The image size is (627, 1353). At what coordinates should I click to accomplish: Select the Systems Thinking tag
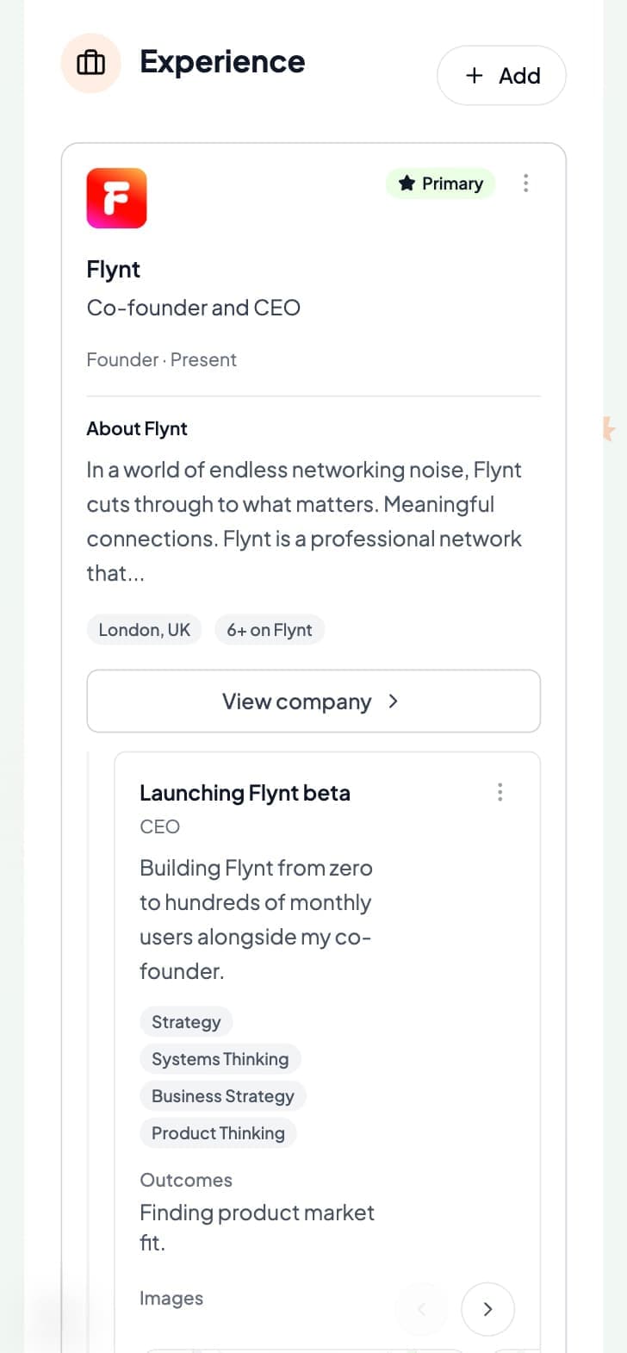coord(220,1058)
